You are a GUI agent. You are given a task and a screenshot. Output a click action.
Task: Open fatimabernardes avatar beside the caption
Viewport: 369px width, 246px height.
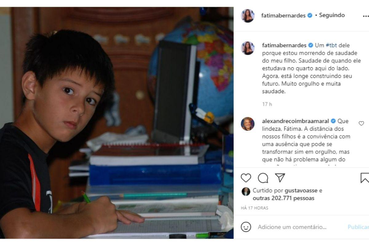(248, 48)
